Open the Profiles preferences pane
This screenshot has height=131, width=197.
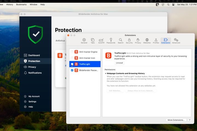(156, 41)
